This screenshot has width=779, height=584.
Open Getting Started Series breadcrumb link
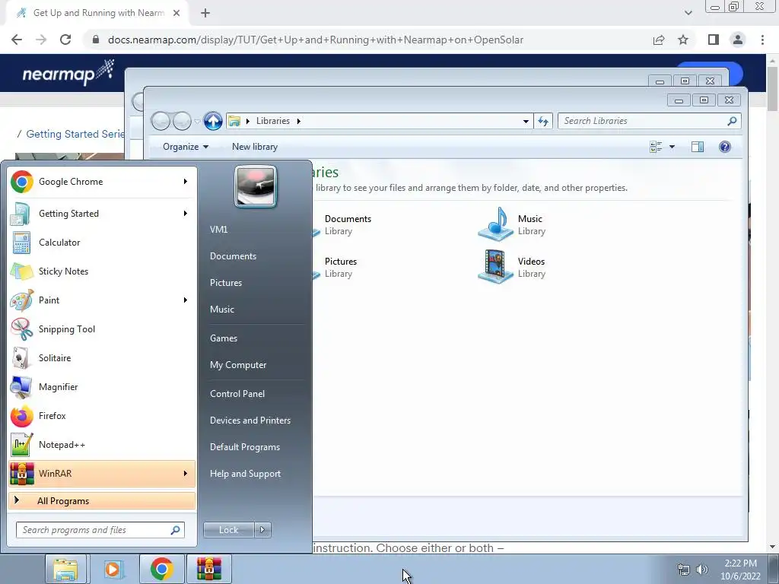(75, 134)
